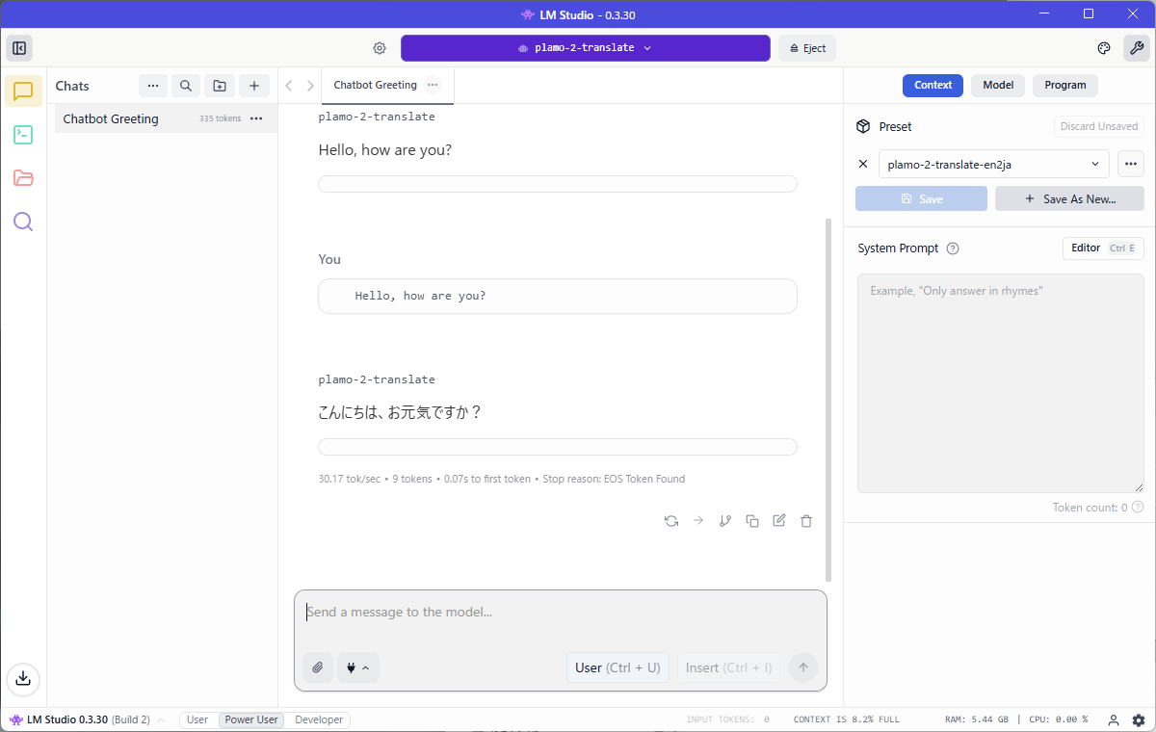Copy the translated message with copy icon
This screenshot has width=1156, height=732.
point(752,521)
